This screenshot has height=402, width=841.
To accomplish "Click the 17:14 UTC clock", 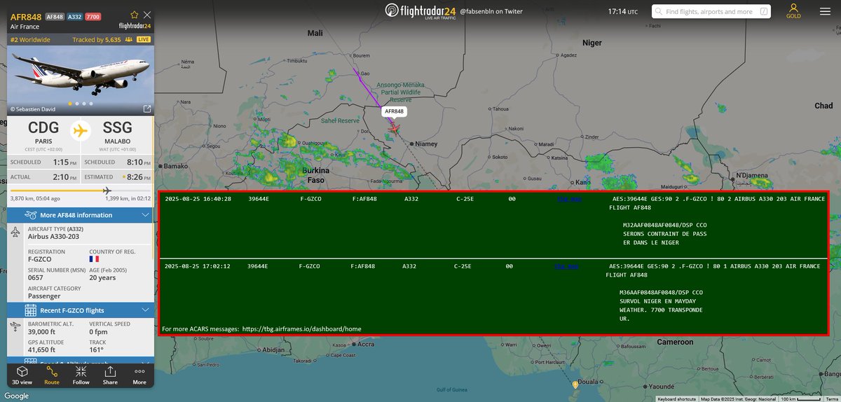I will coord(622,12).
